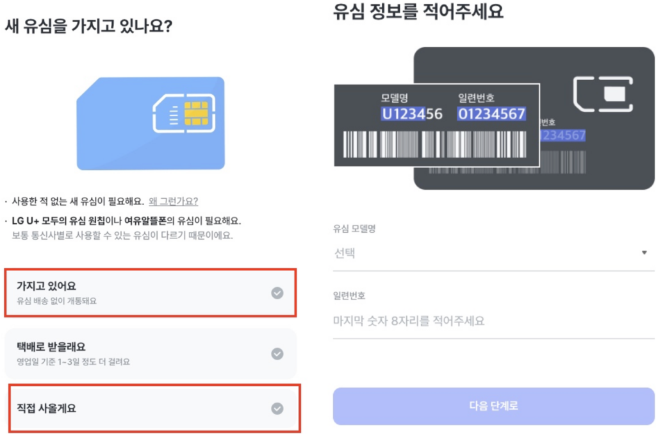Click the checkmark circle beside 택배로 받을래요
Image resolution: width=656 pixels, height=434 pixels.
(x=277, y=353)
